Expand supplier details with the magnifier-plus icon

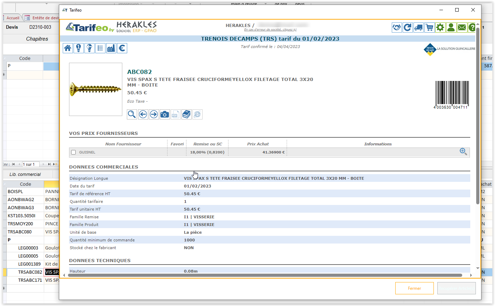pos(463,151)
